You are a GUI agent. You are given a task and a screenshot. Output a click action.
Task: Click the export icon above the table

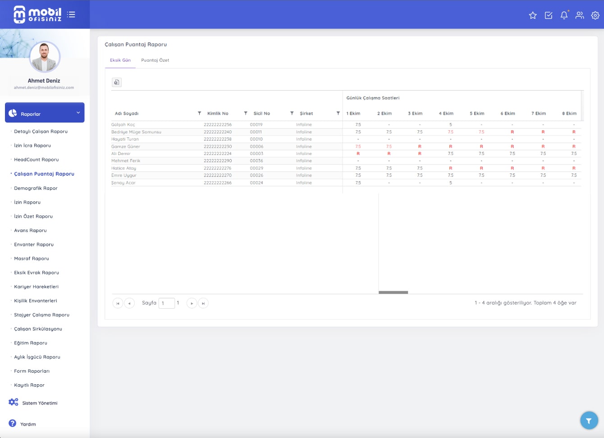click(117, 82)
